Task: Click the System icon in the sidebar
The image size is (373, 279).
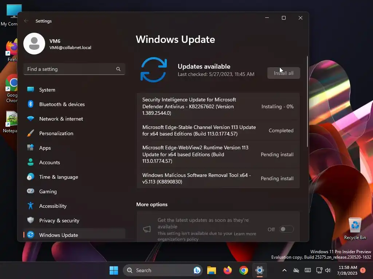Action: pyautogui.click(x=31, y=89)
